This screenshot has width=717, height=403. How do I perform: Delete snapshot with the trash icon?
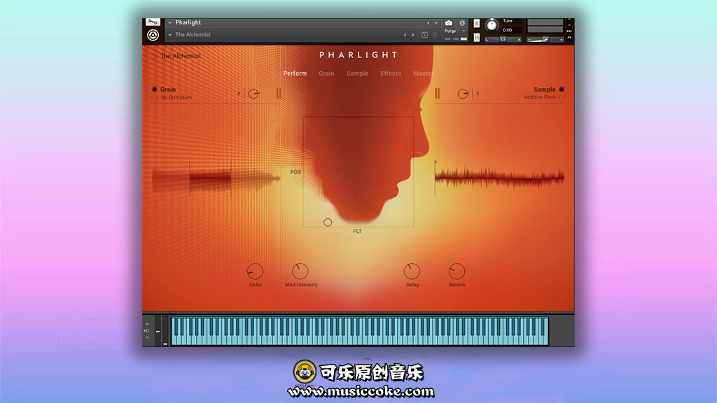tap(435, 35)
